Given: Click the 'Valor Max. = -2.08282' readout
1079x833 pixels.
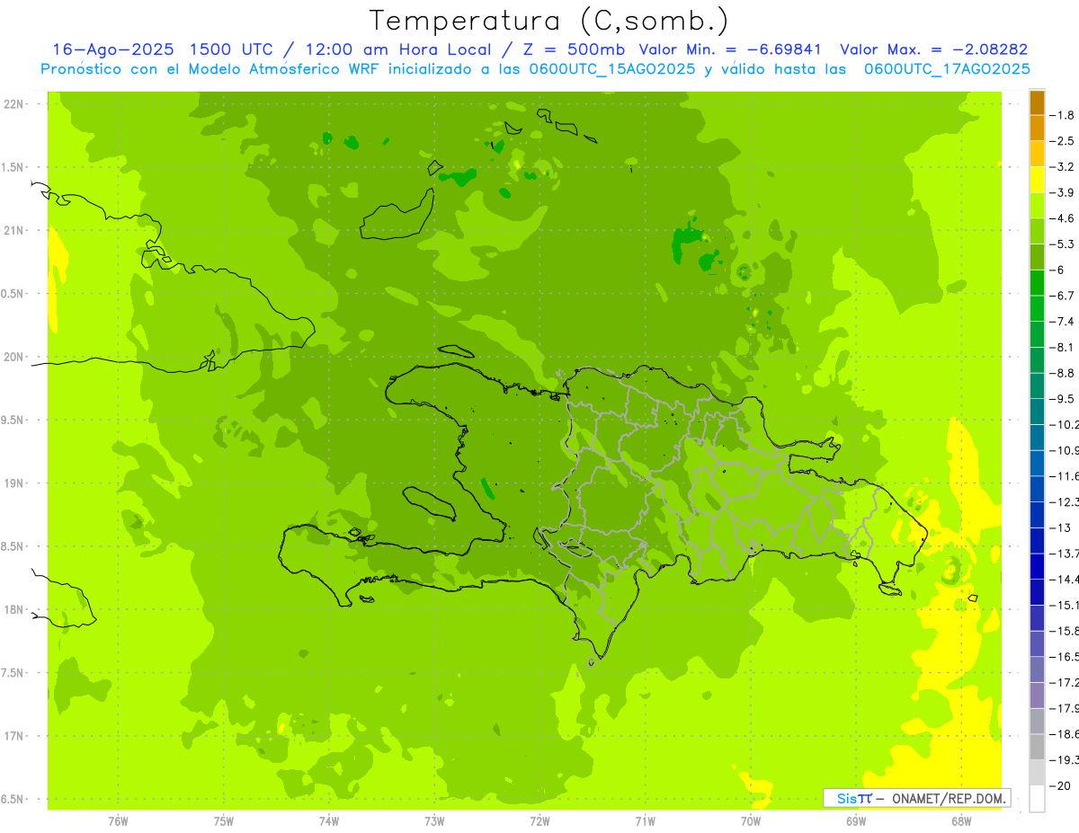Looking at the screenshot, I should 934,49.
